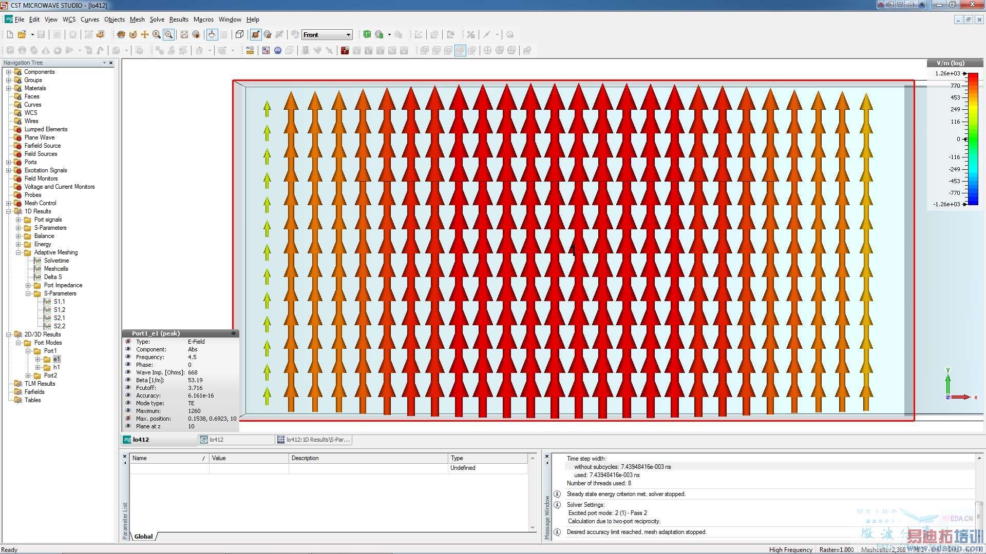
Task: Expand the Port2 tree node
Action: [28, 375]
